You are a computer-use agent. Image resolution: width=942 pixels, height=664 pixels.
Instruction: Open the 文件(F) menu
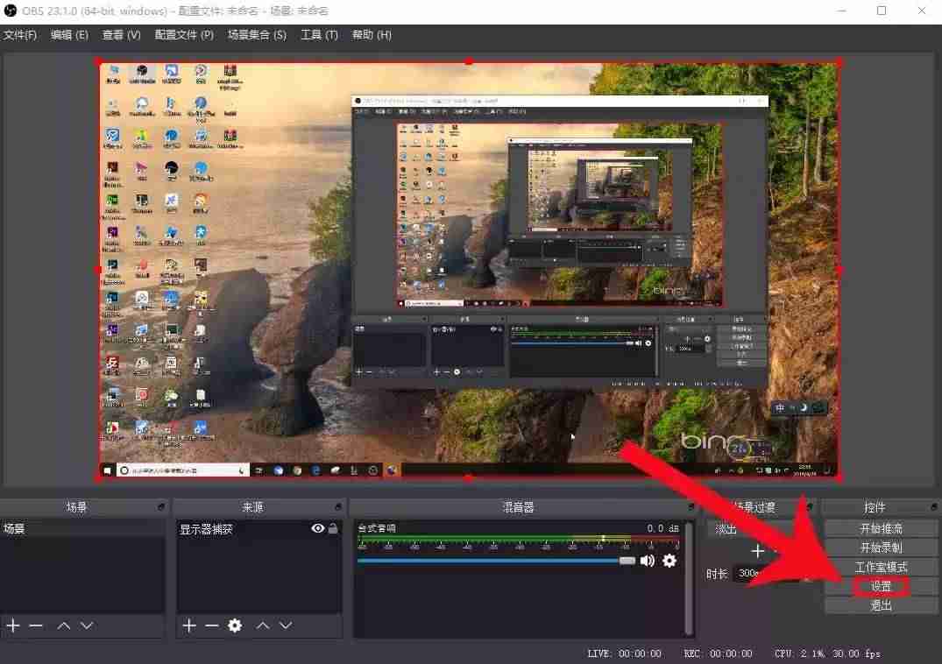pos(20,35)
